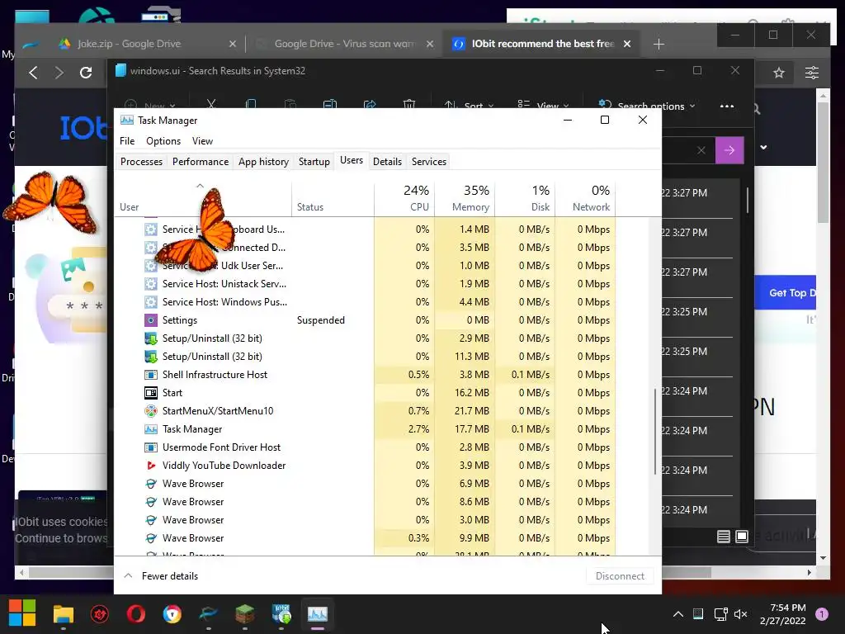Close the IObit browser tab
The image size is (845, 634).
[x=627, y=44]
